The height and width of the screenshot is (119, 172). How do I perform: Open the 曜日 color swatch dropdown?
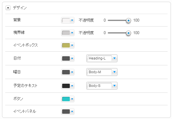click(x=68, y=72)
